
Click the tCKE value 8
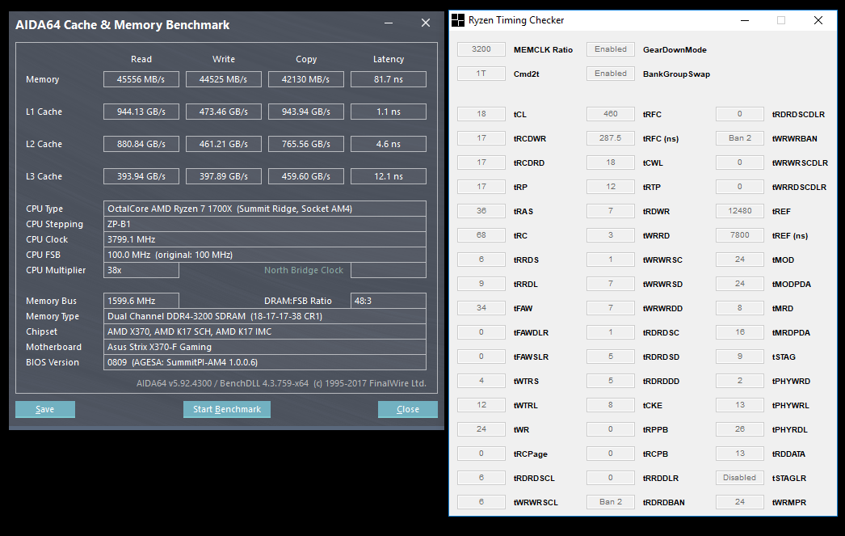pos(611,405)
